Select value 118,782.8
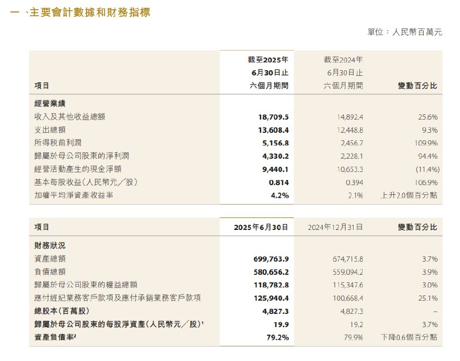Screen dimensions: 460x361 click(x=271, y=285)
